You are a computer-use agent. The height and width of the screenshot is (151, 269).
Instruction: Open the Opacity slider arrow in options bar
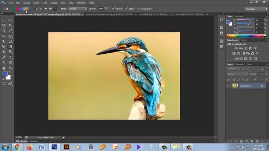[106, 9]
